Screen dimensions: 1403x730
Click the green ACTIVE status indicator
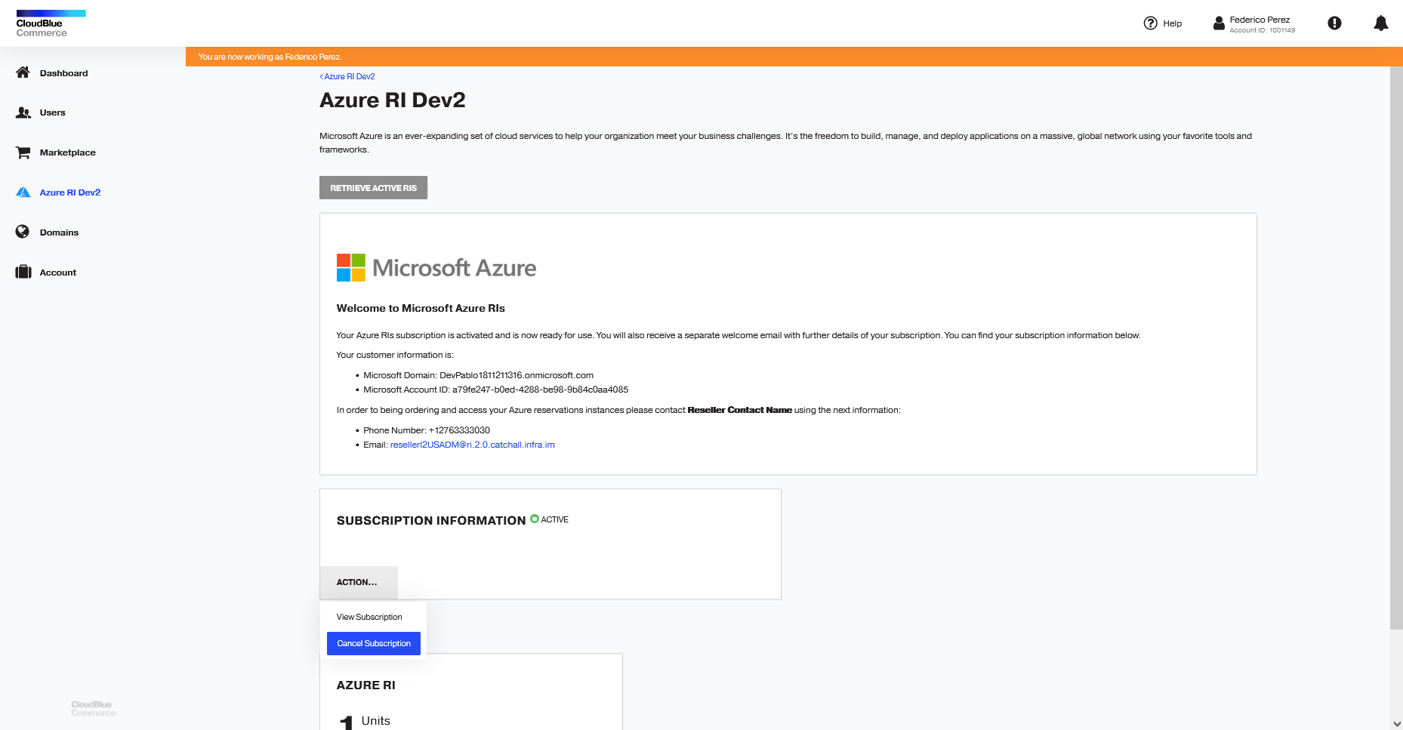(x=536, y=519)
